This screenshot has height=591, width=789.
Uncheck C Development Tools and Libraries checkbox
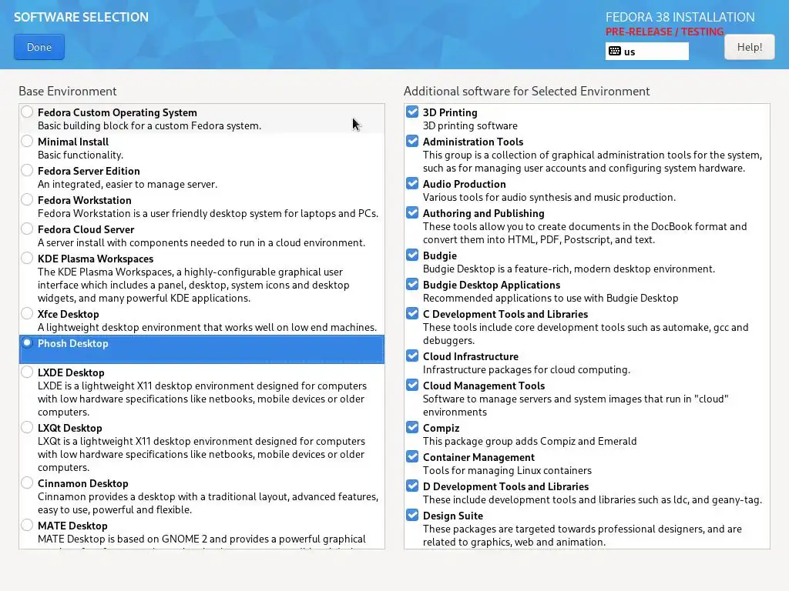tap(412, 313)
